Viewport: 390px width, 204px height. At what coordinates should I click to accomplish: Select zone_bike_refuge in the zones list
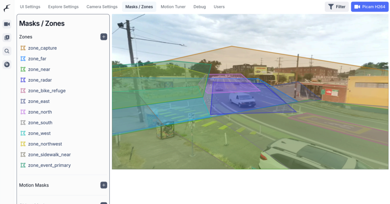tap(47, 91)
